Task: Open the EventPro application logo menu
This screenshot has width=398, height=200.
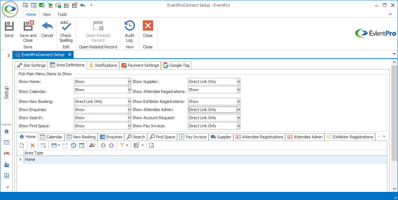Action: click(10, 9)
